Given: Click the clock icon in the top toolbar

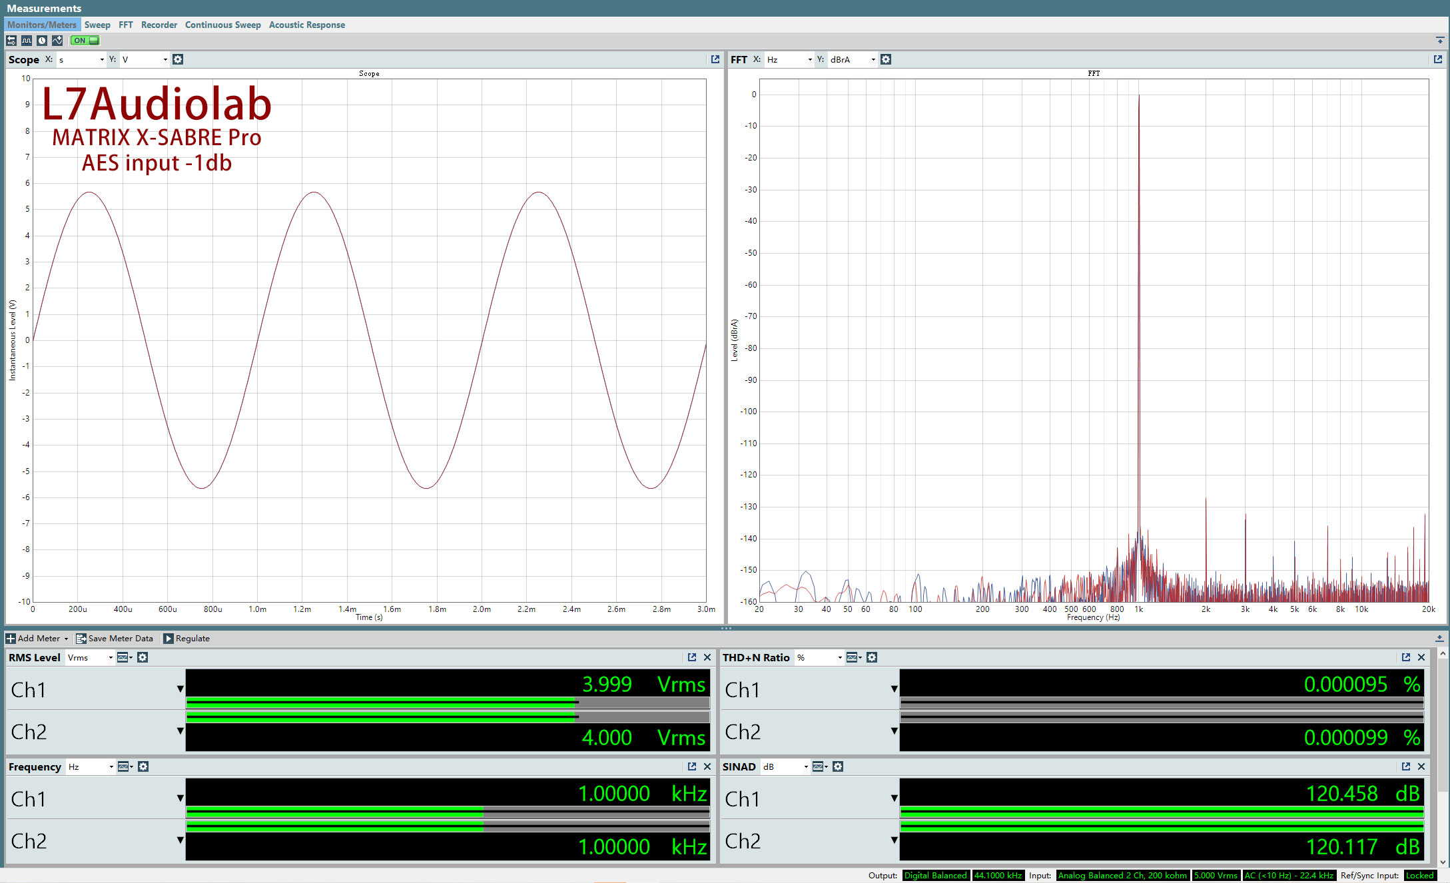Looking at the screenshot, I should [42, 41].
